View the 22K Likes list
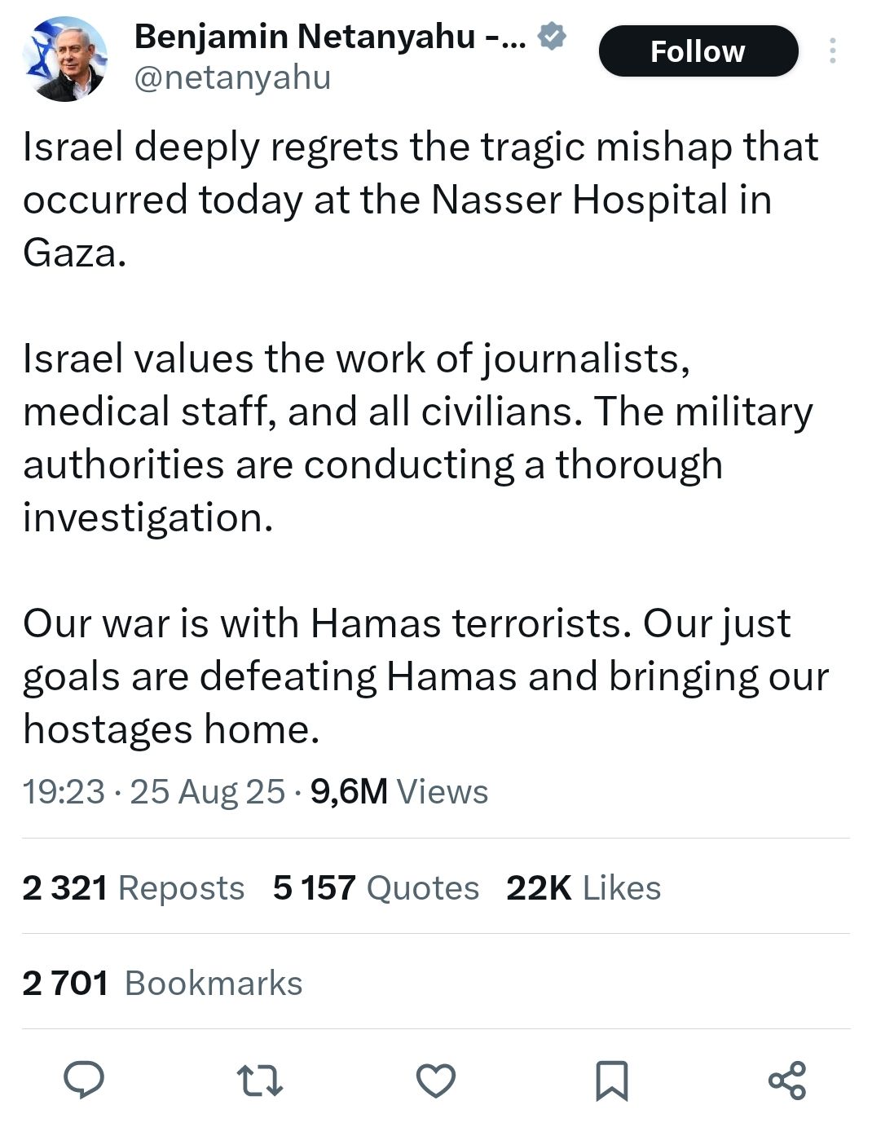The image size is (872, 1127). pos(583,887)
